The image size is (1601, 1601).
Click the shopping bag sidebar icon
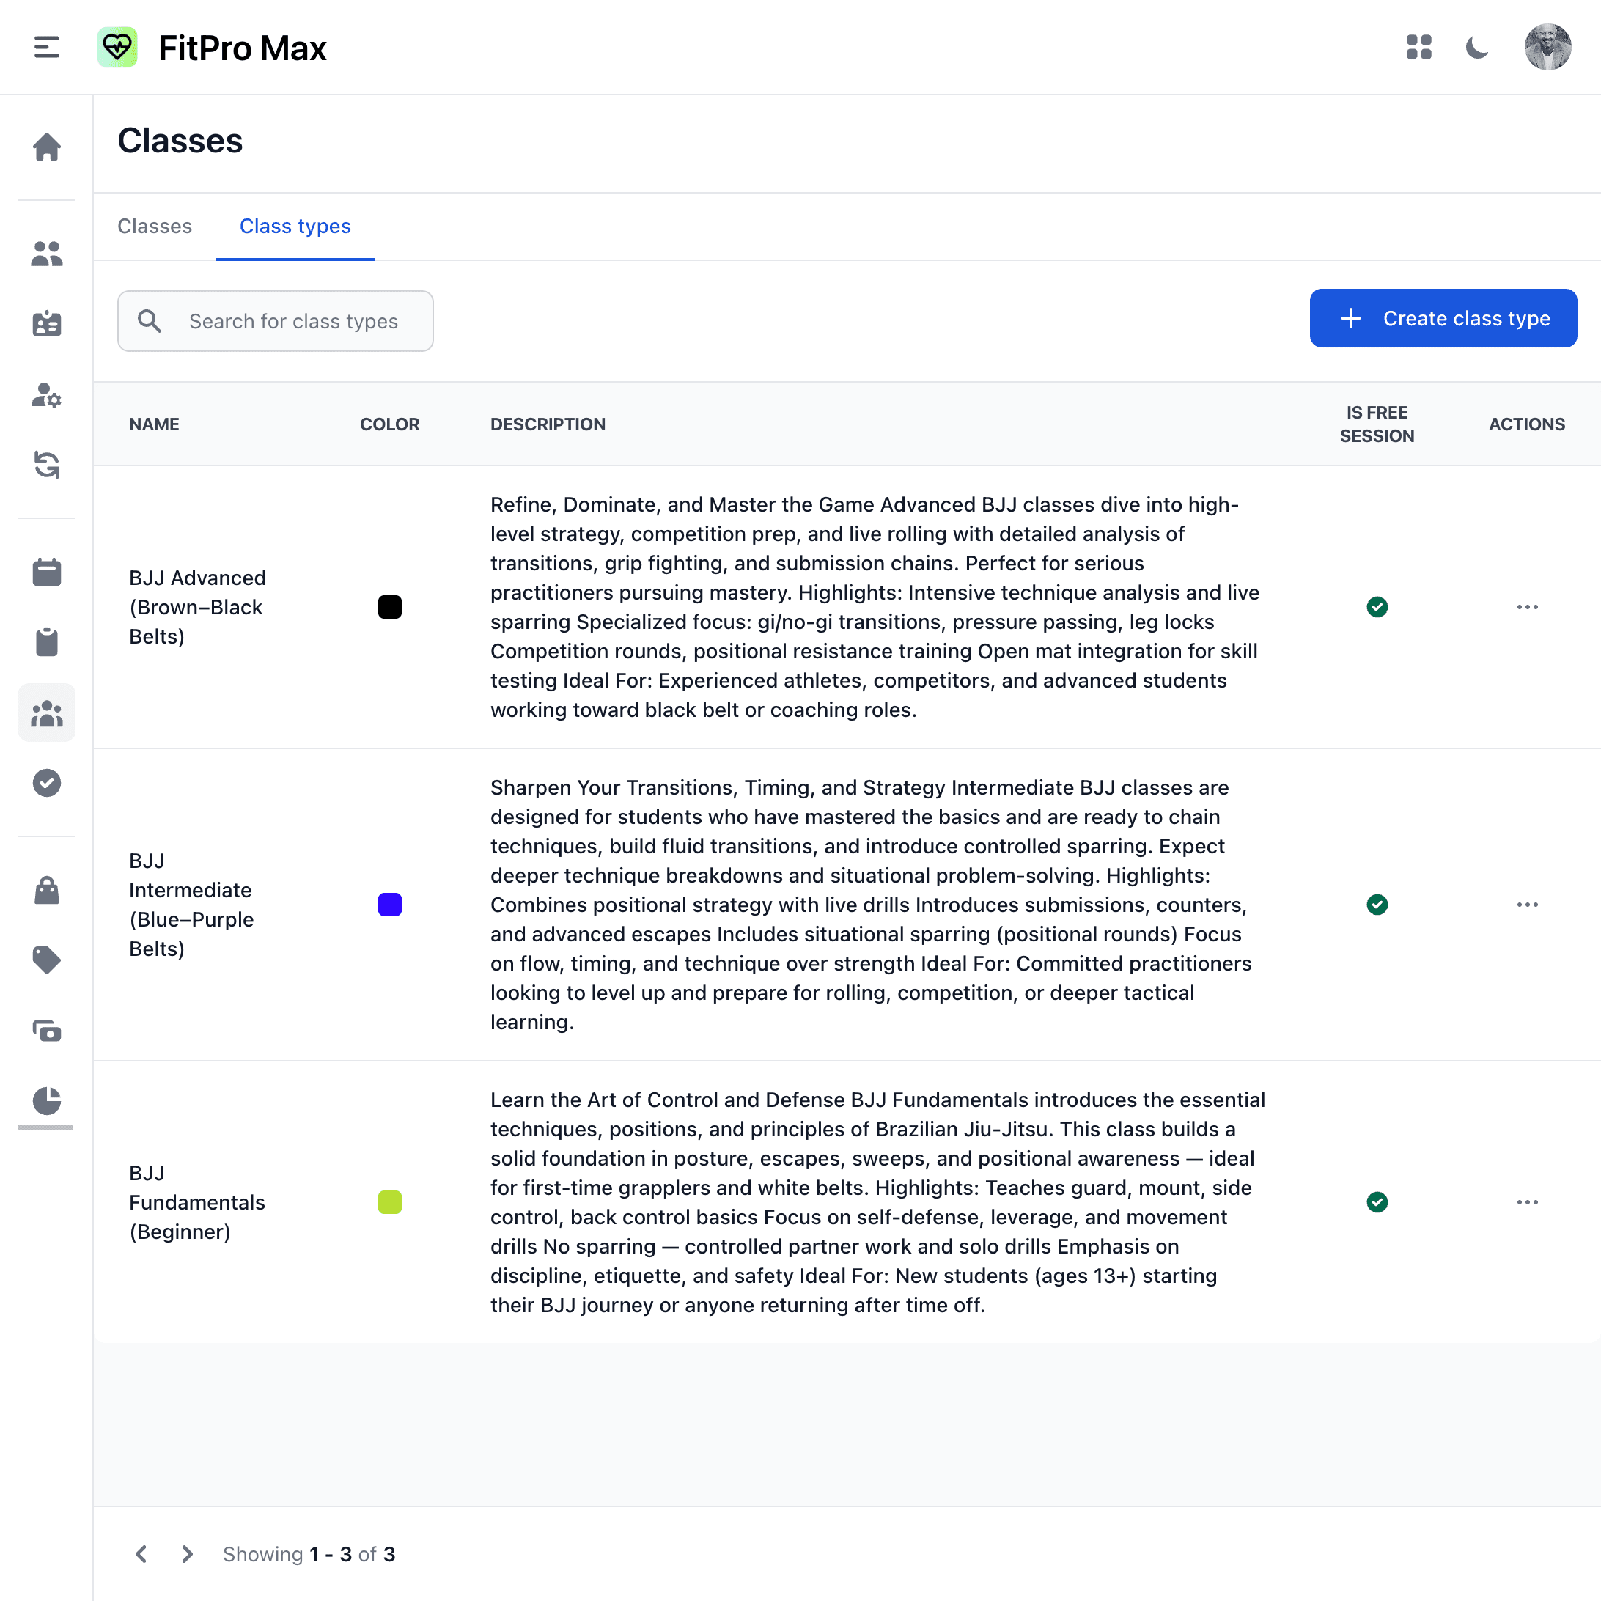coord(46,890)
